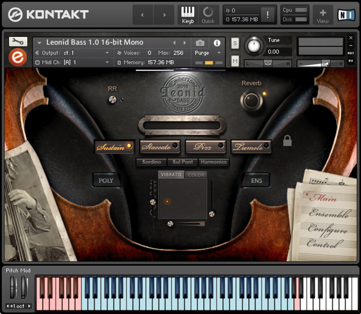Open the Configure page on sheet music
Screen dimensions: 361x314
328,229
